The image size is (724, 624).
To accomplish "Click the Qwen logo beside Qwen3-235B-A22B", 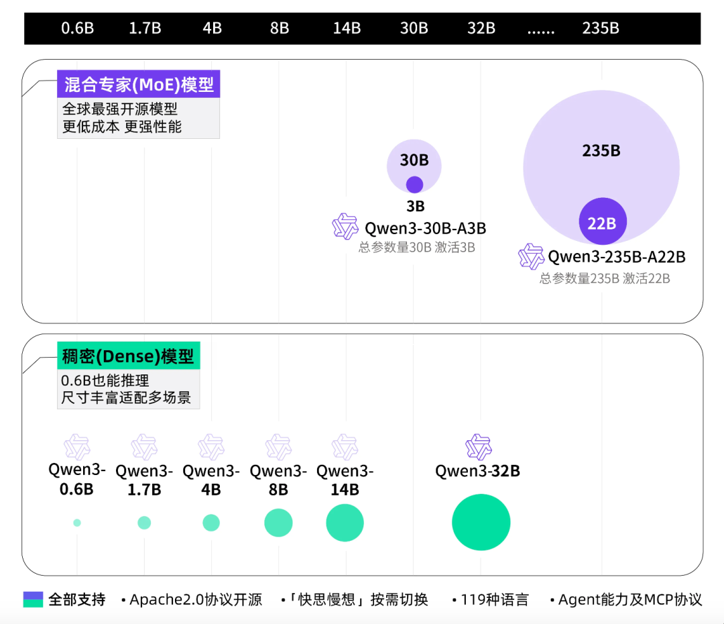I will click(x=531, y=256).
